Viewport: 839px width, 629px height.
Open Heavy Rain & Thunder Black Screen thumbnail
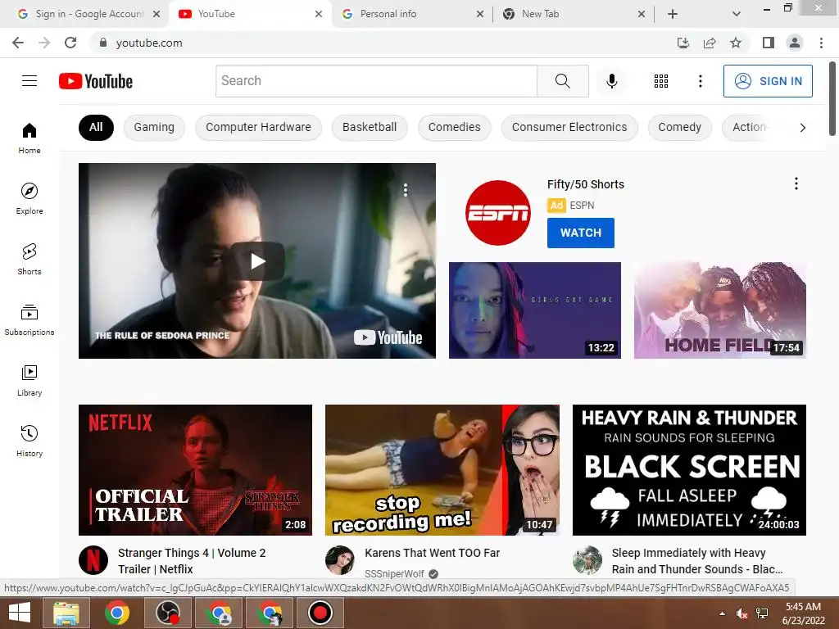click(x=689, y=469)
